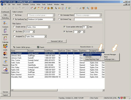
Task: Uncheck the By Score checkbox
Action: (x=64, y=31)
